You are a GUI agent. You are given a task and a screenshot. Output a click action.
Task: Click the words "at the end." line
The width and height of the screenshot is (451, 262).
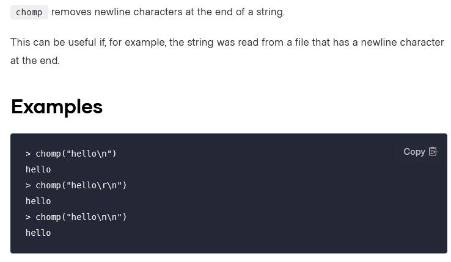tap(35, 61)
